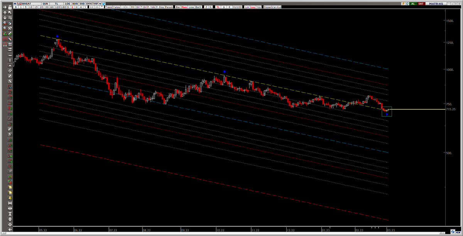Click the Prl parallel button

tap(133, 7)
